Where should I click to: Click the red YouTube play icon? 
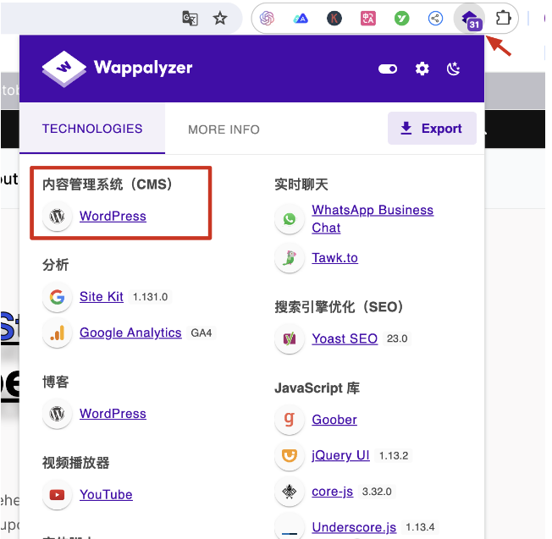pyautogui.click(x=57, y=495)
